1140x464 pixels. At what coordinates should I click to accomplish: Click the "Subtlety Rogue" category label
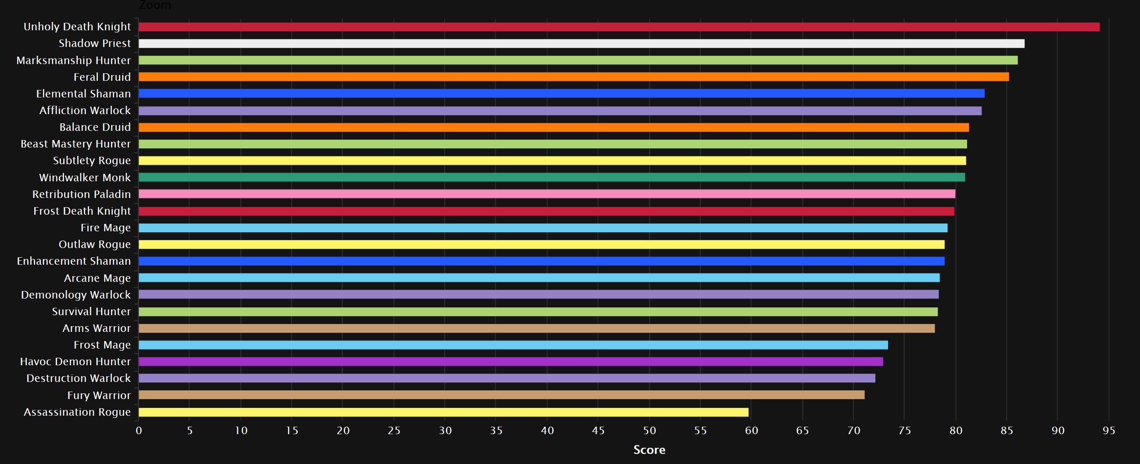pyautogui.click(x=92, y=161)
